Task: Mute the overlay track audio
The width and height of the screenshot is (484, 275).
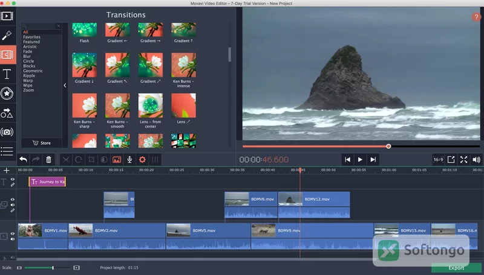Action: coord(13,205)
